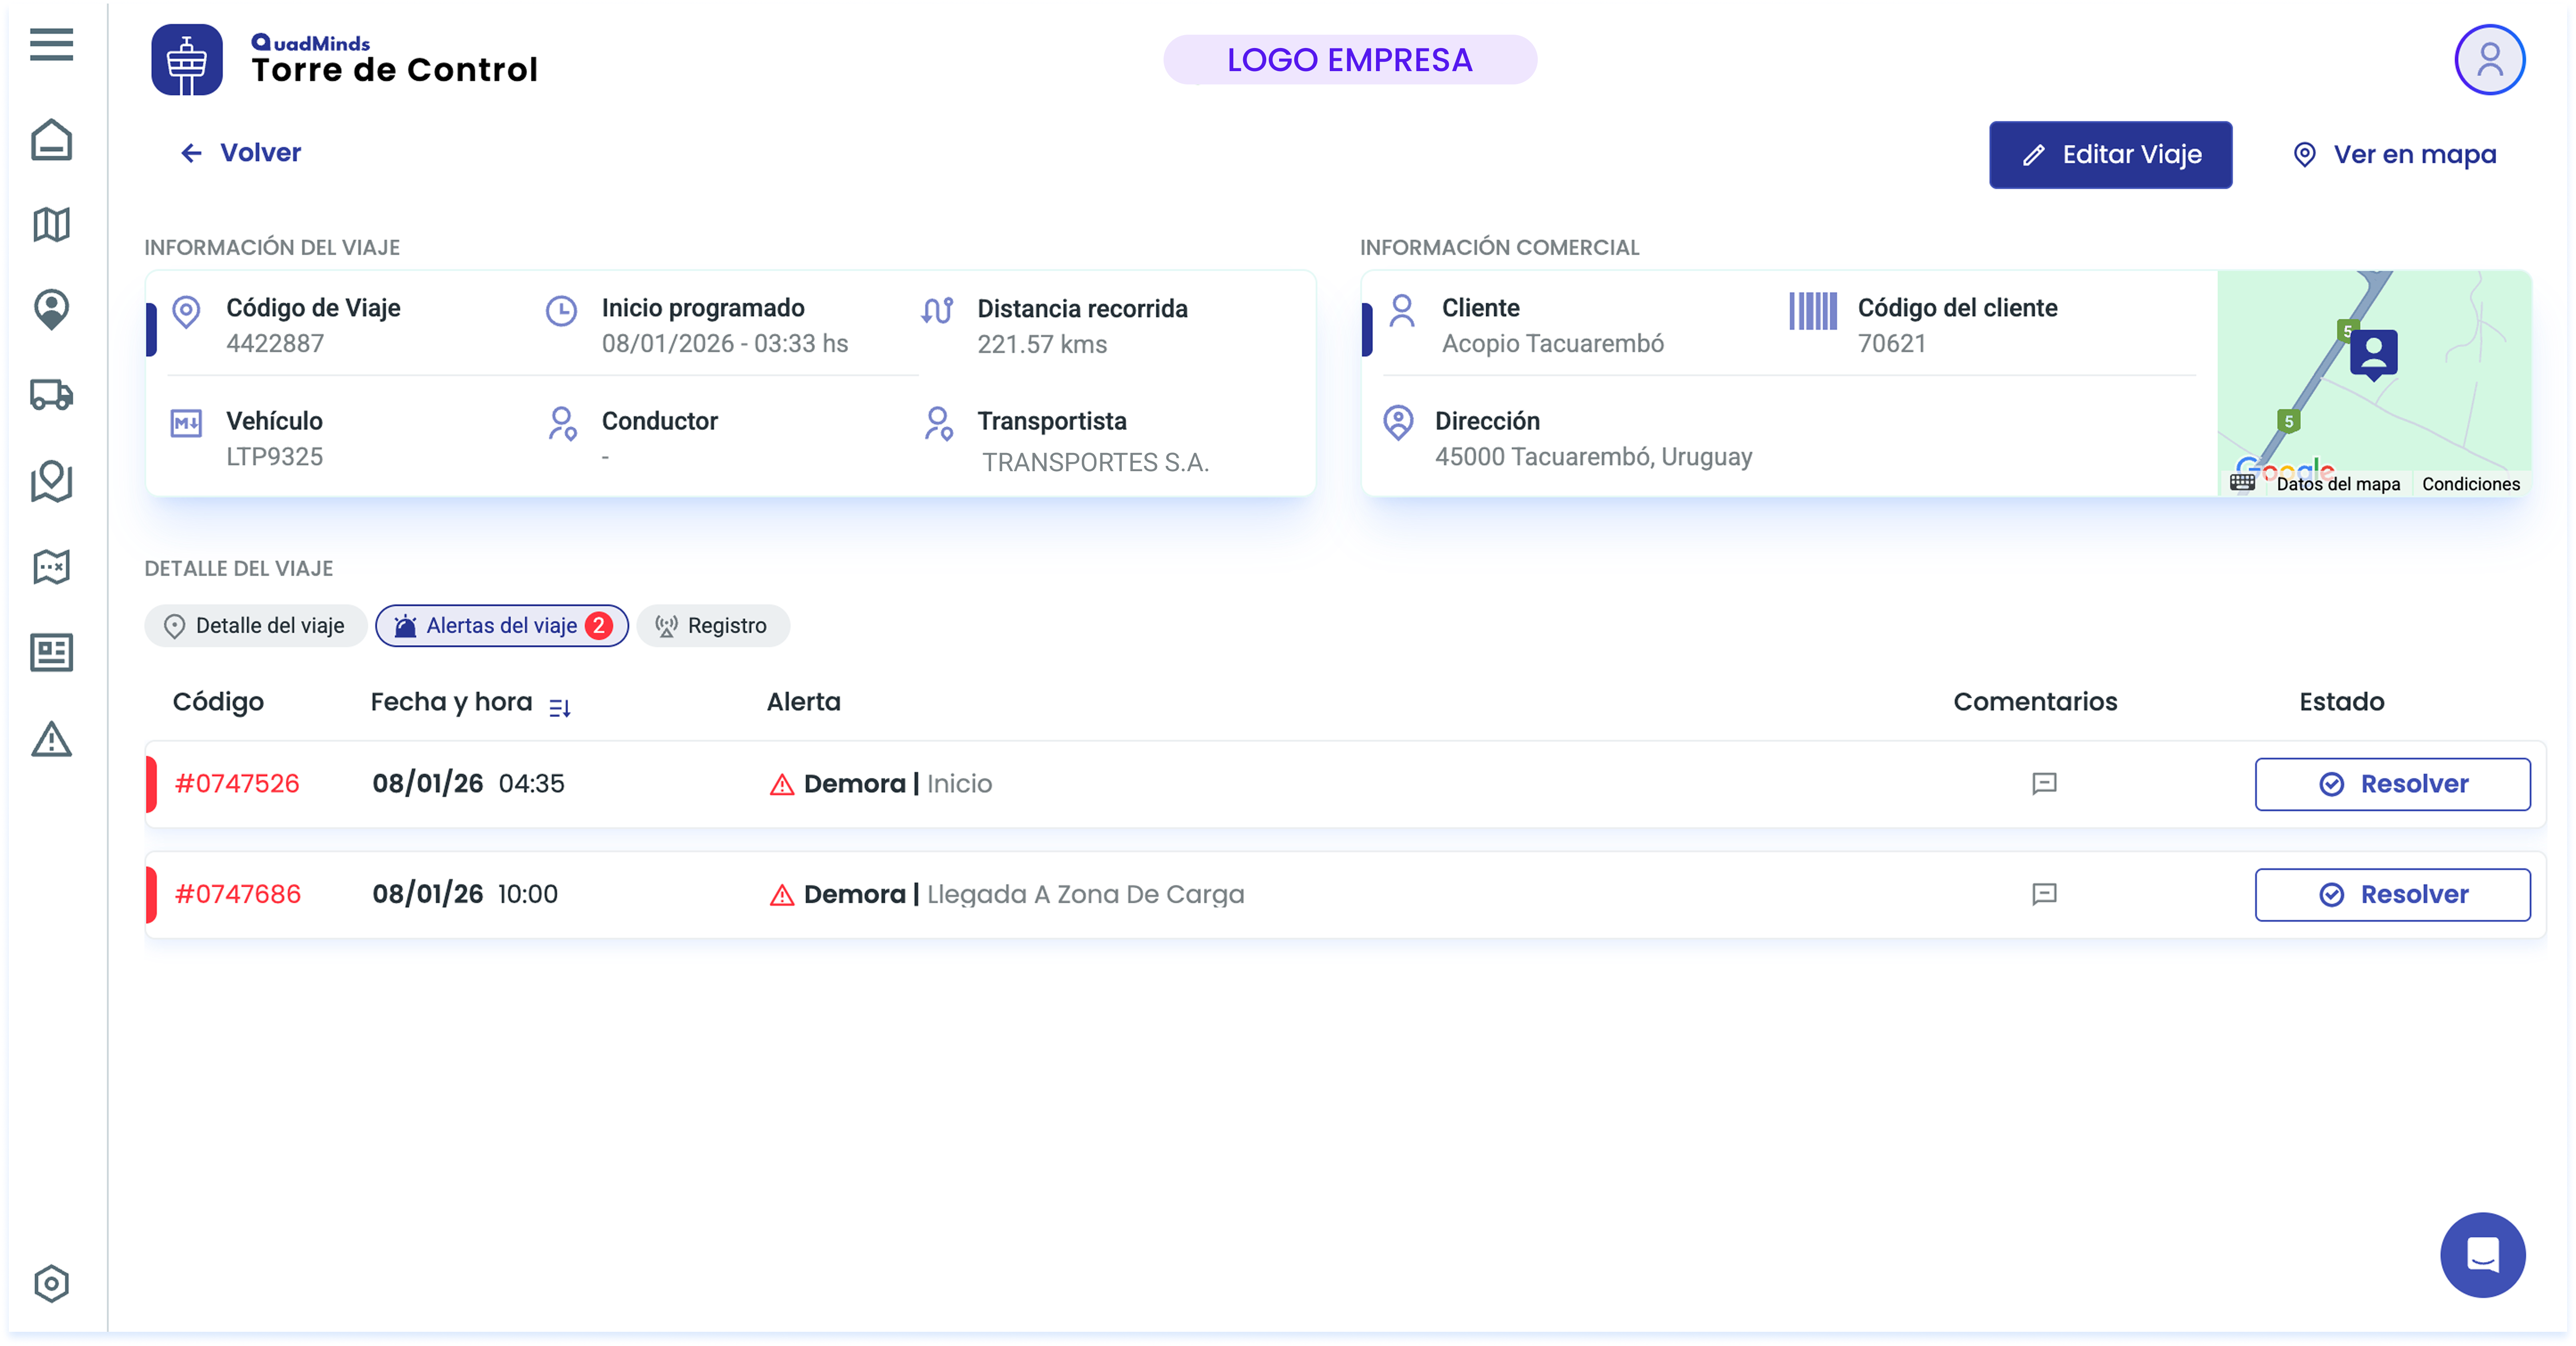Switch to Detalle del viaje tab
2576x1346 pixels.
pyautogui.click(x=255, y=626)
